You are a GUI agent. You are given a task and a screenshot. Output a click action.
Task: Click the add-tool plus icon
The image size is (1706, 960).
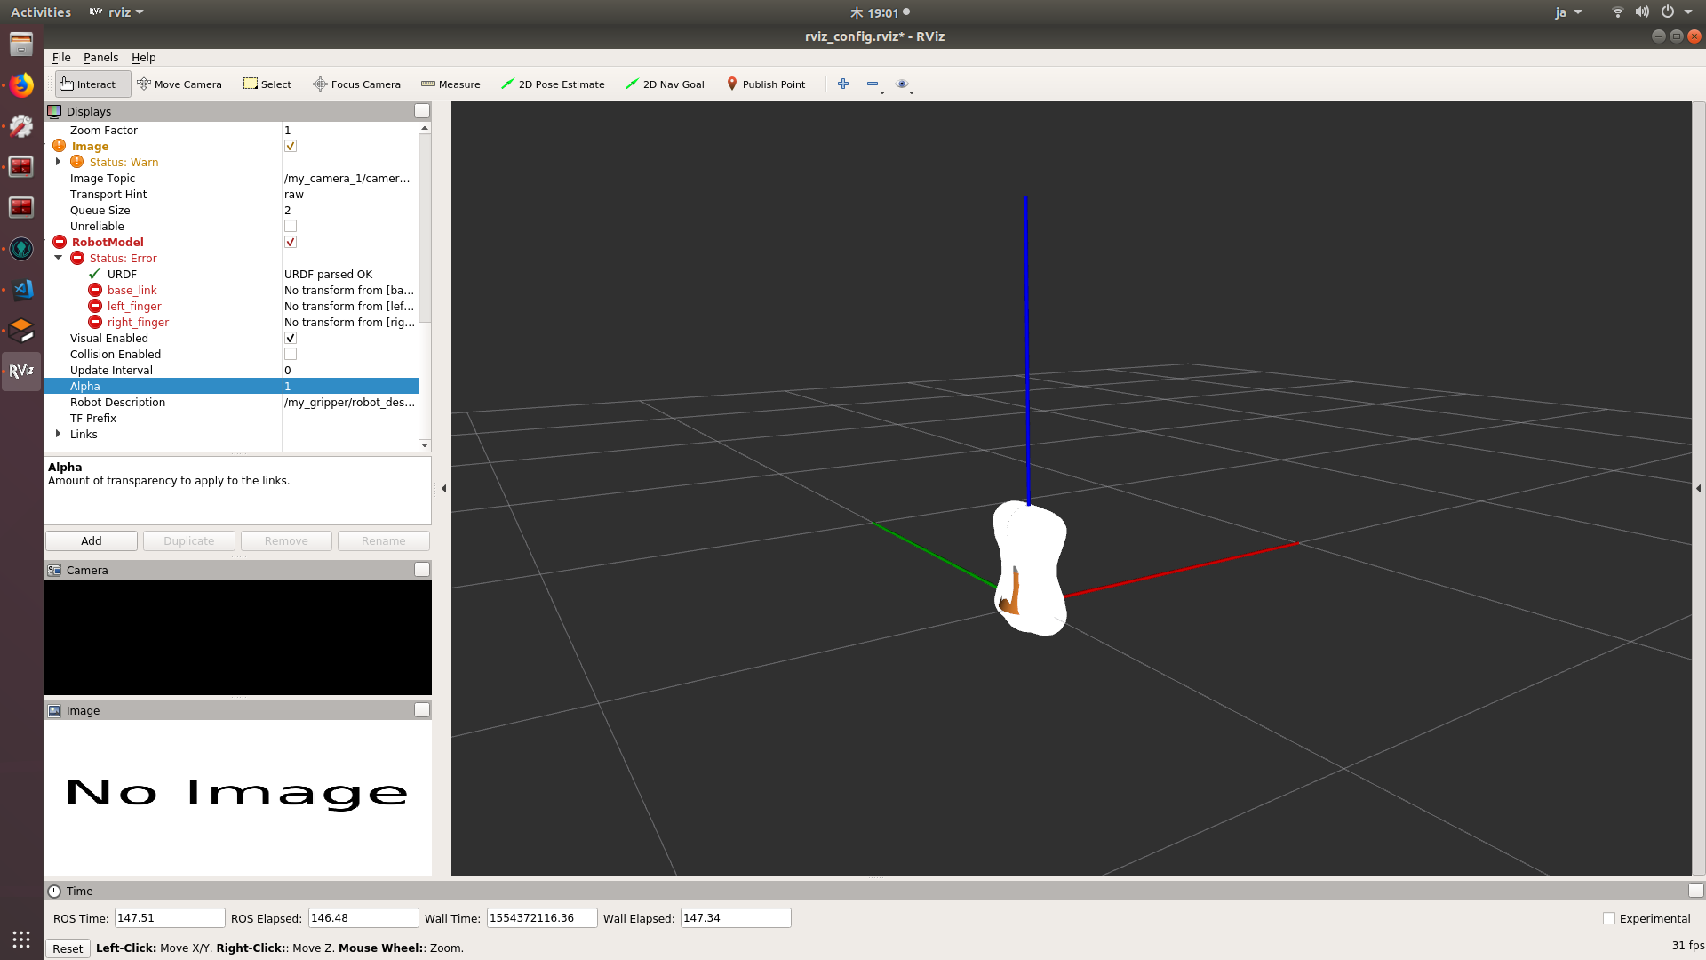(843, 84)
